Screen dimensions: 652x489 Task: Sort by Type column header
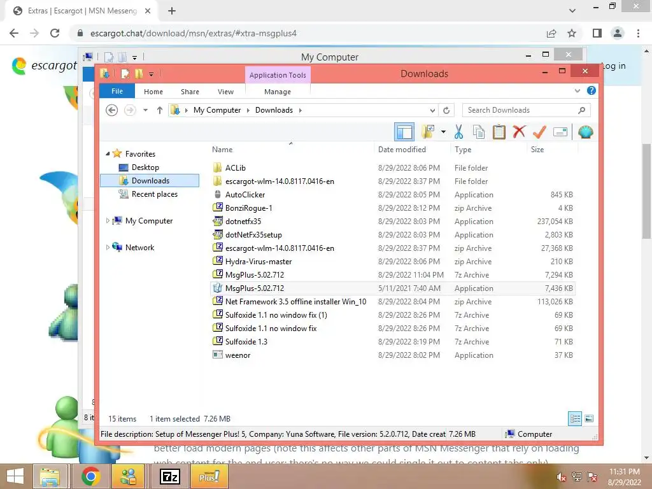463,149
